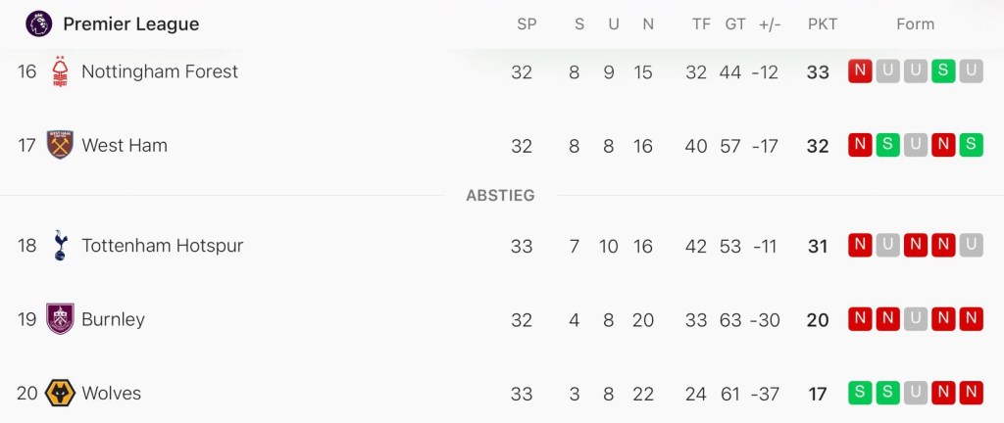Open the Premier League title link
The image size is (1004, 423).
[x=130, y=24]
